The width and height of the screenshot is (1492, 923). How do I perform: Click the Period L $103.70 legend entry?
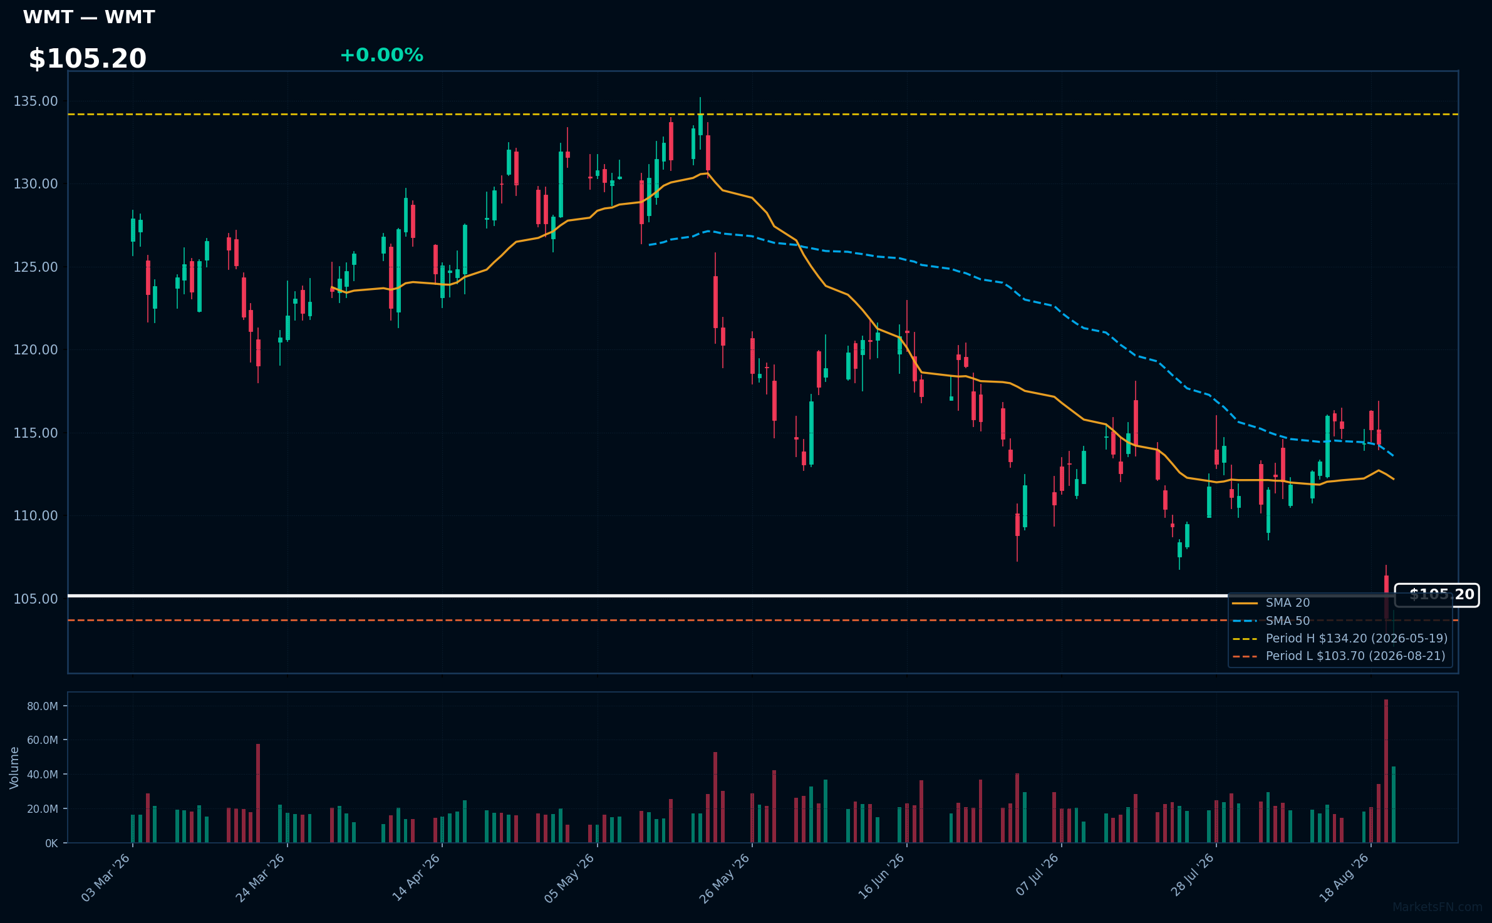pos(1339,656)
